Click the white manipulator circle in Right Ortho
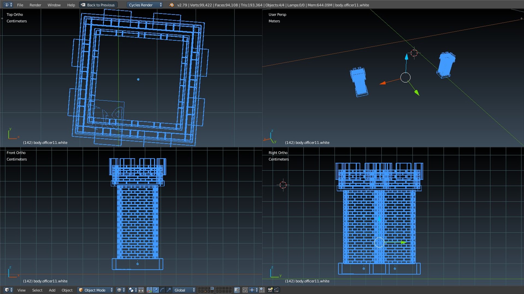The height and width of the screenshot is (294, 524). [379, 242]
